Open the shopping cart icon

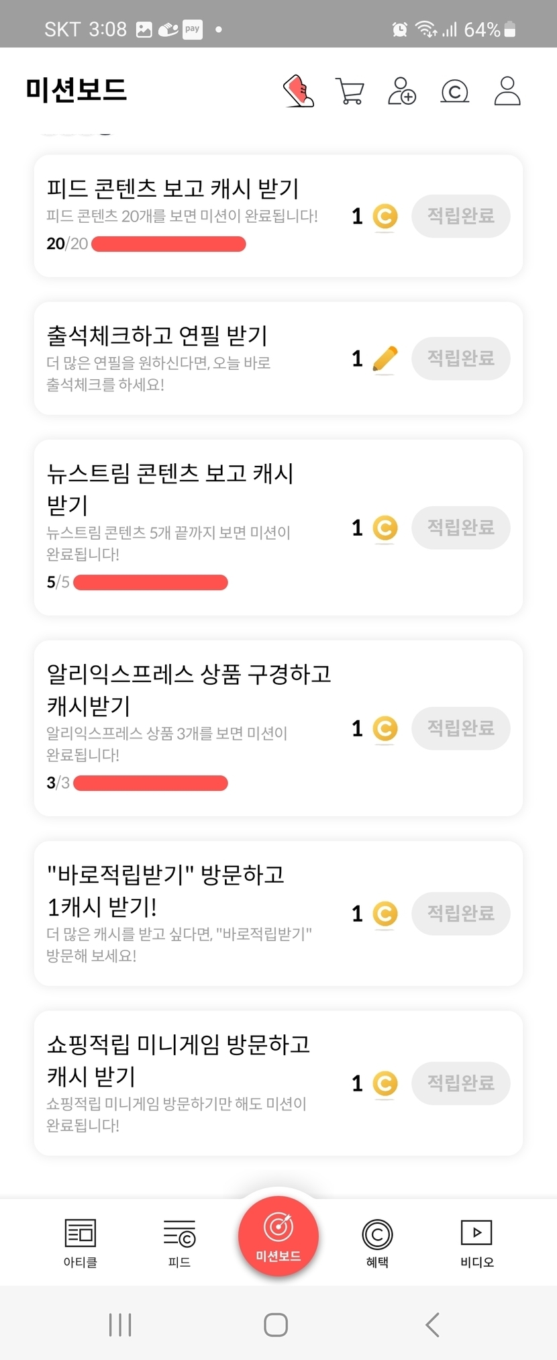[350, 91]
